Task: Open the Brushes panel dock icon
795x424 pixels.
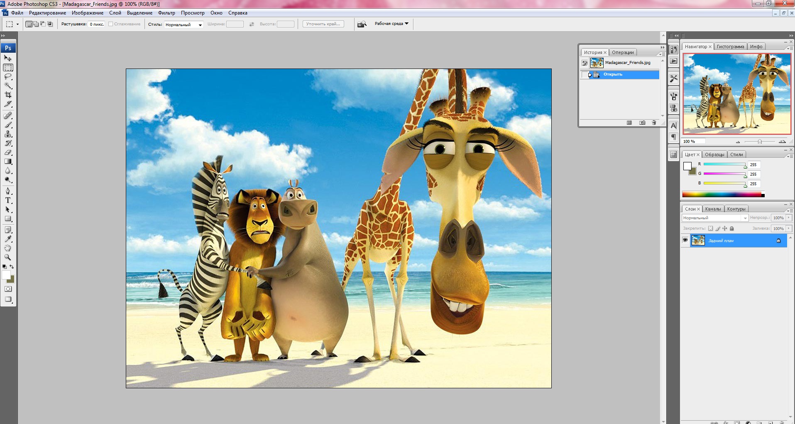Action: (x=673, y=96)
